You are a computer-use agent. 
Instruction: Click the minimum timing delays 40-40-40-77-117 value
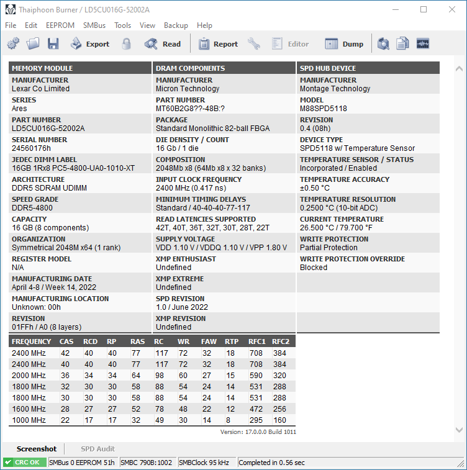pyautogui.click(x=203, y=208)
